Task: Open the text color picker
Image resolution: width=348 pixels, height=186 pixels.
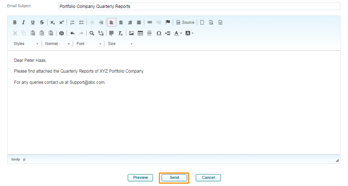Action: [178, 33]
